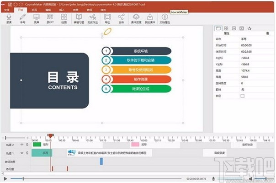
Task: Click the rotation handle above the selection box
Action: tap(102, 34)
